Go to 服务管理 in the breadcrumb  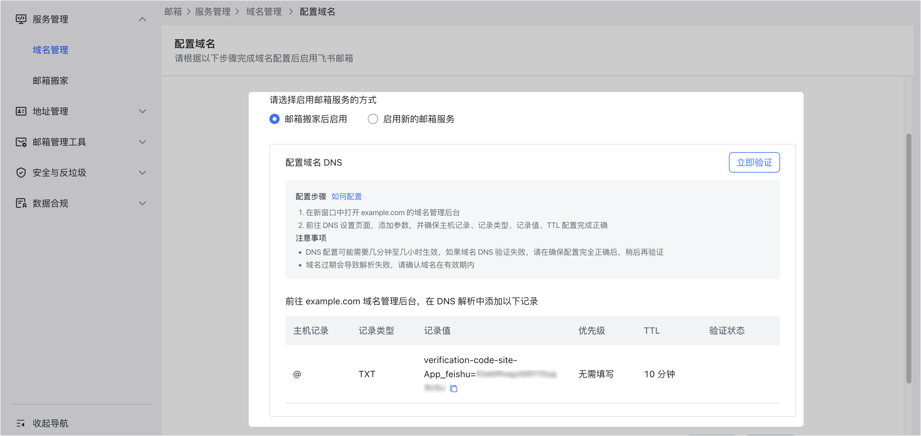[x=213, y=12]
